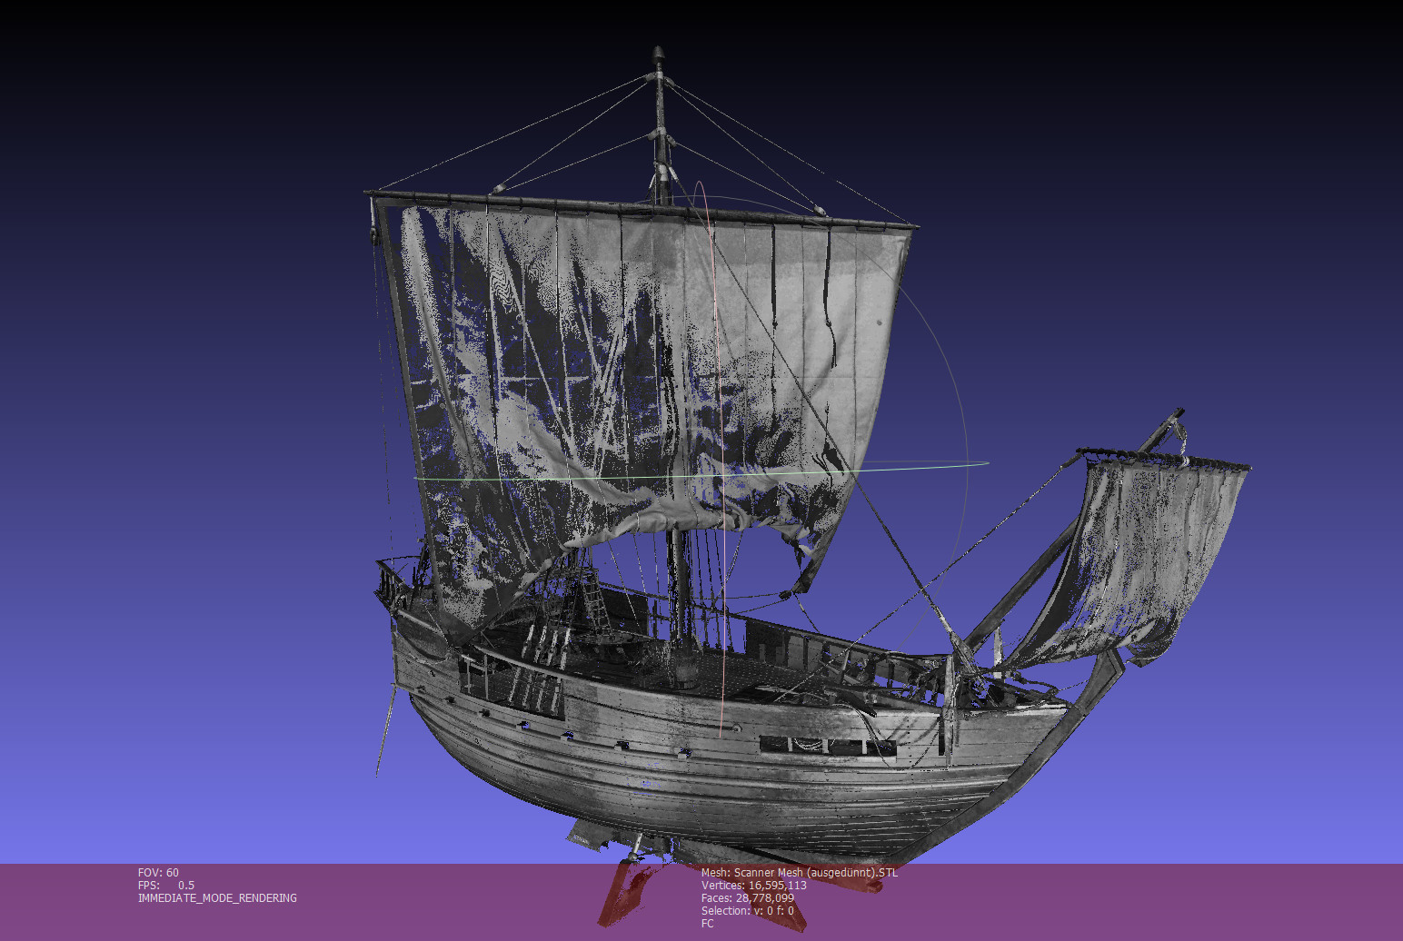The height and width of the screenshot is (941, 1403).
Task: Click the Selection v: 0 f: 0 line
Action: 747,911
